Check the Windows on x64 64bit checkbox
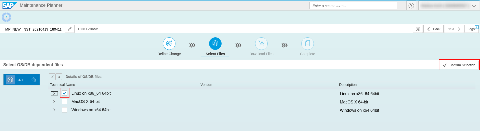The height and width of the screenshot is (131, 480). [x=64, y=110]
